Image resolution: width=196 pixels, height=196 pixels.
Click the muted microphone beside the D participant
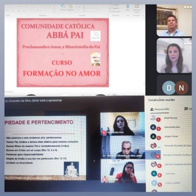[x=160, y=185]
